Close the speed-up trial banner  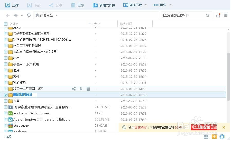pyautogui.click(x=224, y=127)
